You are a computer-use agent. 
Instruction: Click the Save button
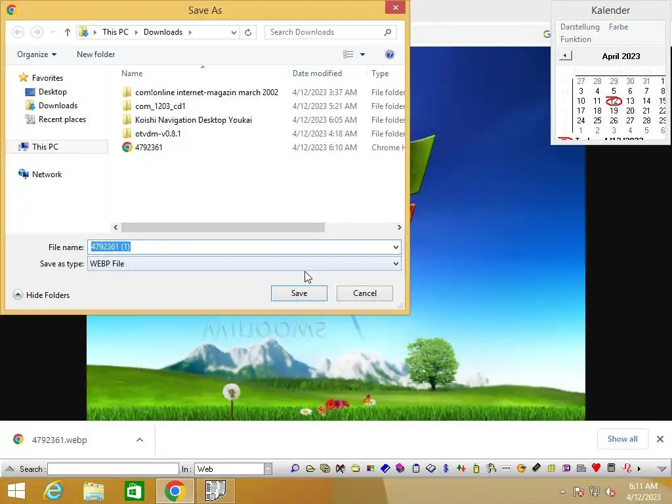(x=299, y=293)
